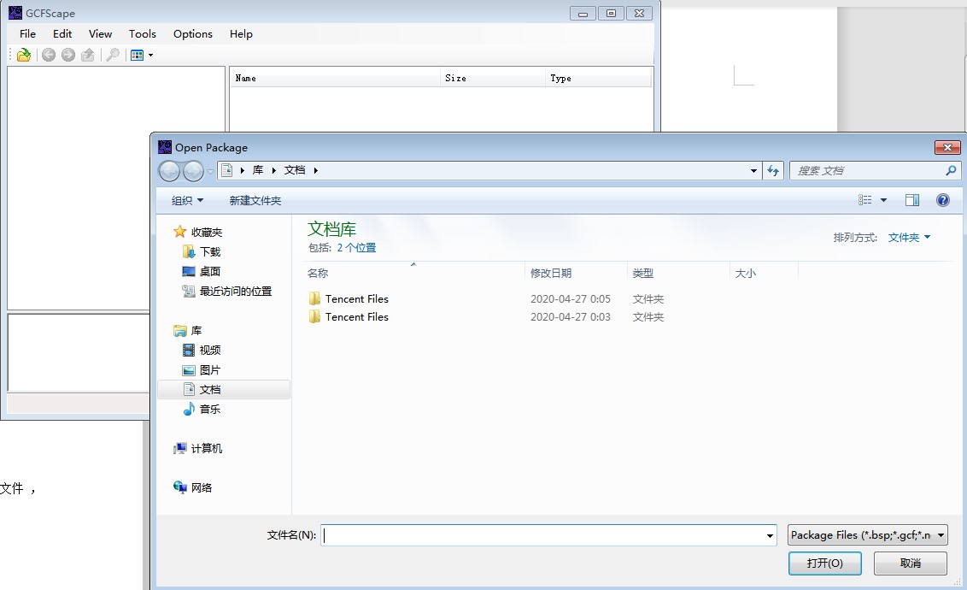Expand the arrow after 文档 breadcrumb
The width and height of the screenshot is (967, 590).
(x=316, y=170)
